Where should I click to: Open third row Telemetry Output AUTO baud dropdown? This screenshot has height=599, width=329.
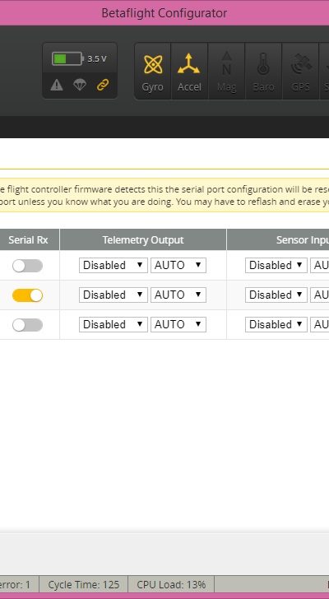coord(178,324)
